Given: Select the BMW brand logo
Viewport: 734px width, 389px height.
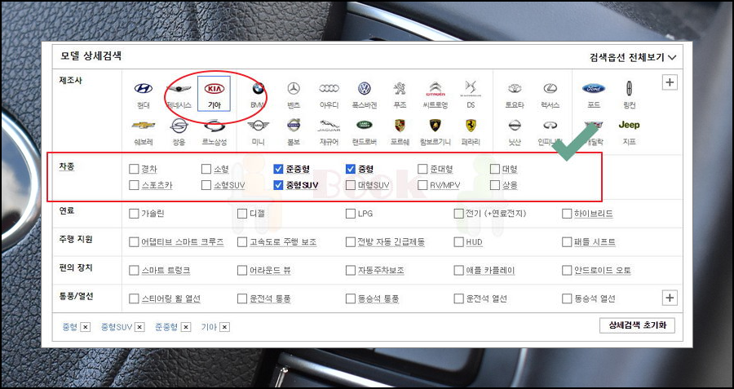Looking at the screenshot, I should point(258,88).
